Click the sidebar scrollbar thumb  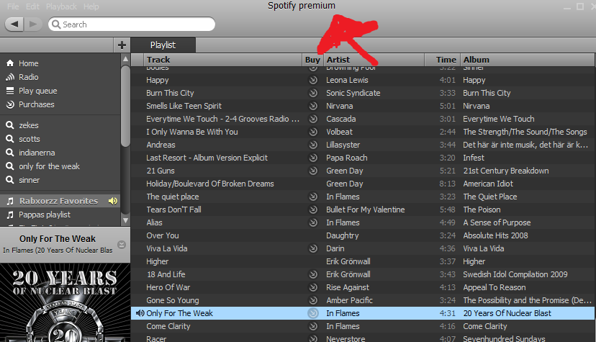click(x=125, y=106)
